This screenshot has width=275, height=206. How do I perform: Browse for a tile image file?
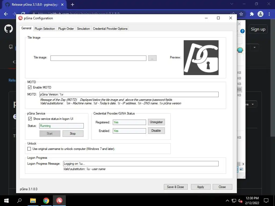point(152,58)
